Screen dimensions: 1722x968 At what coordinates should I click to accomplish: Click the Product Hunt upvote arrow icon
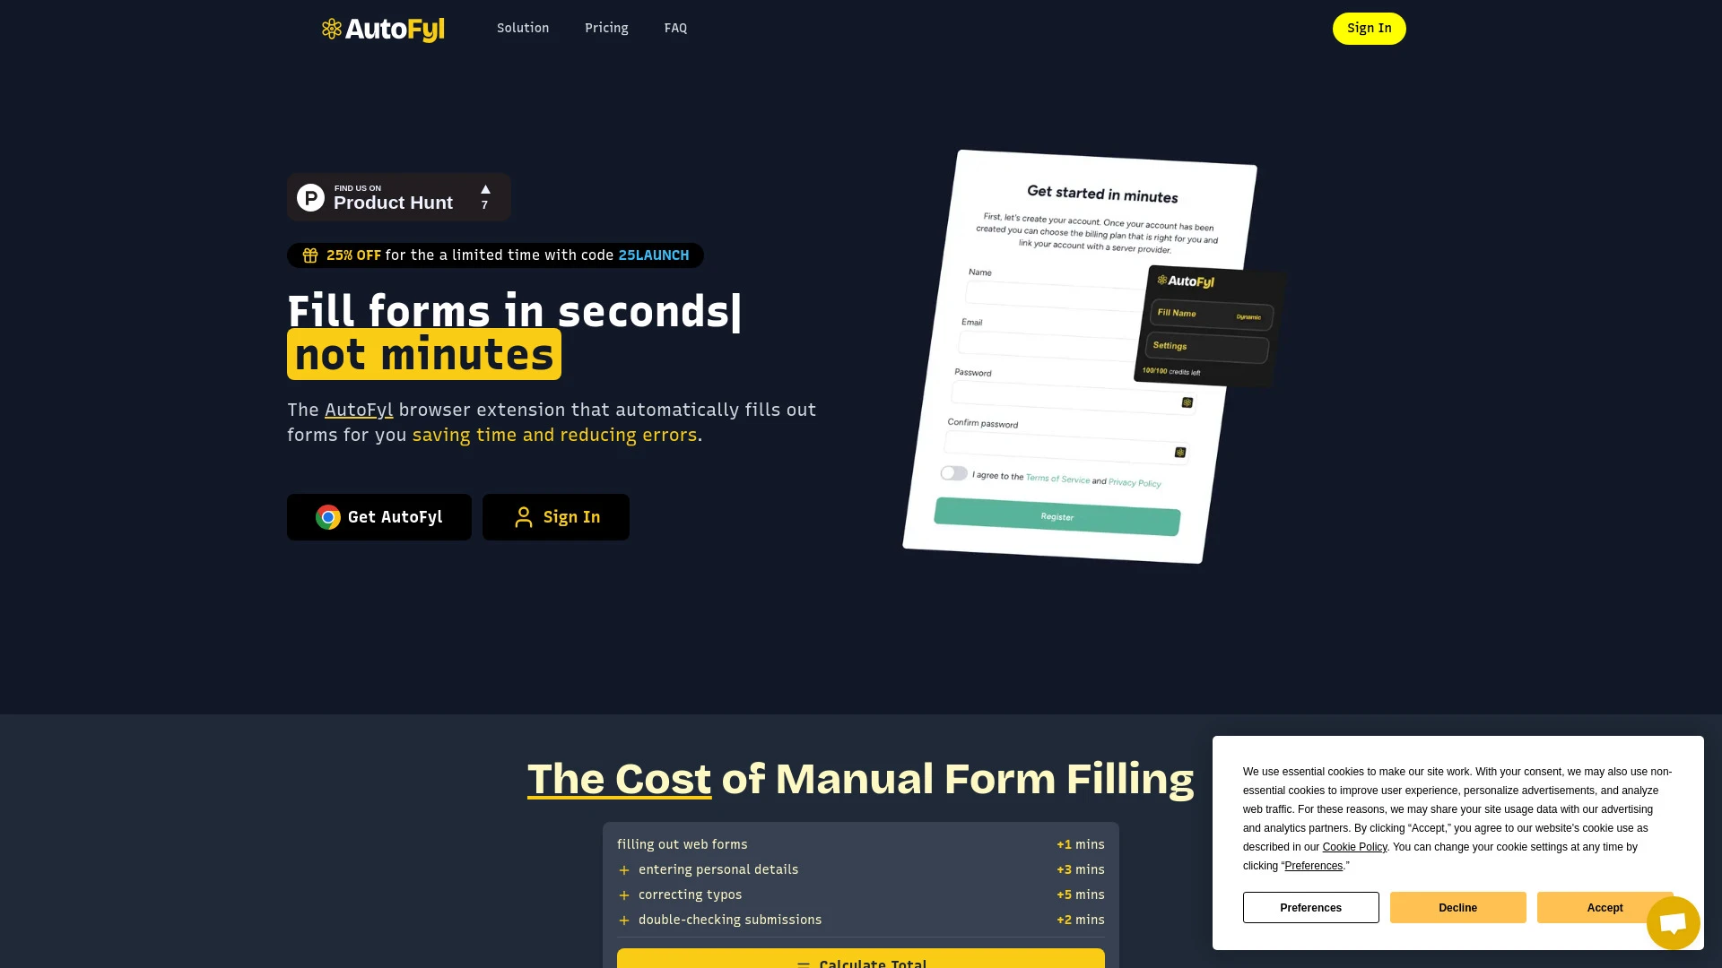[485, 189]
